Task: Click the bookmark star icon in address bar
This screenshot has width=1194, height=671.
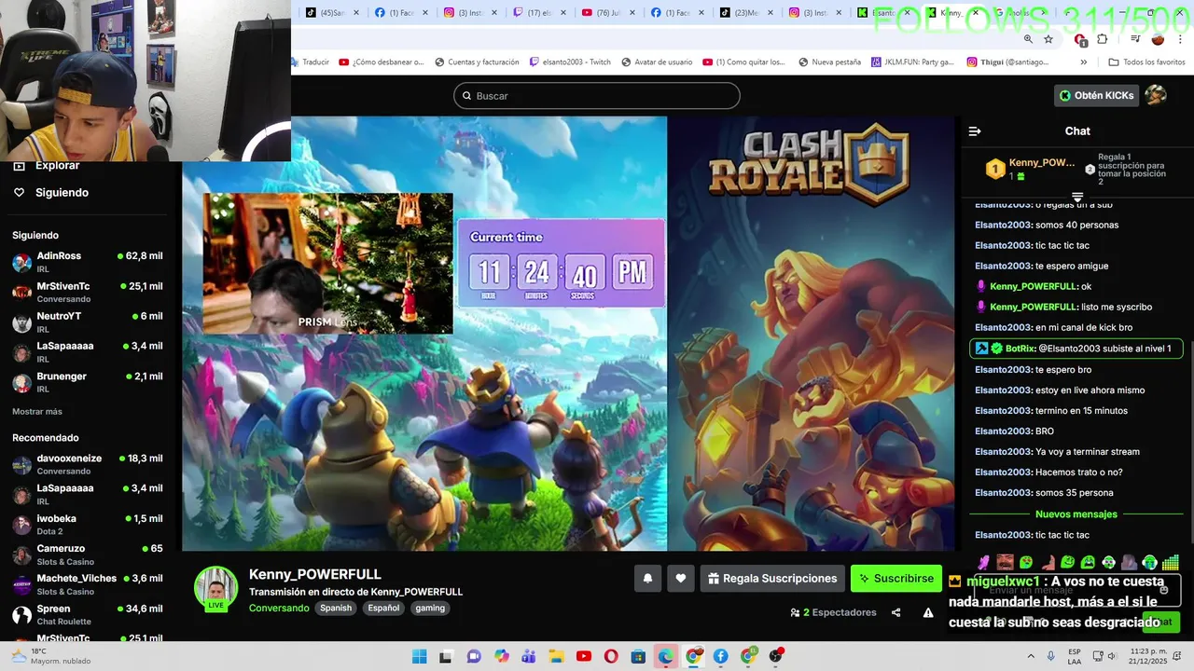Action: pos(1048,39)
